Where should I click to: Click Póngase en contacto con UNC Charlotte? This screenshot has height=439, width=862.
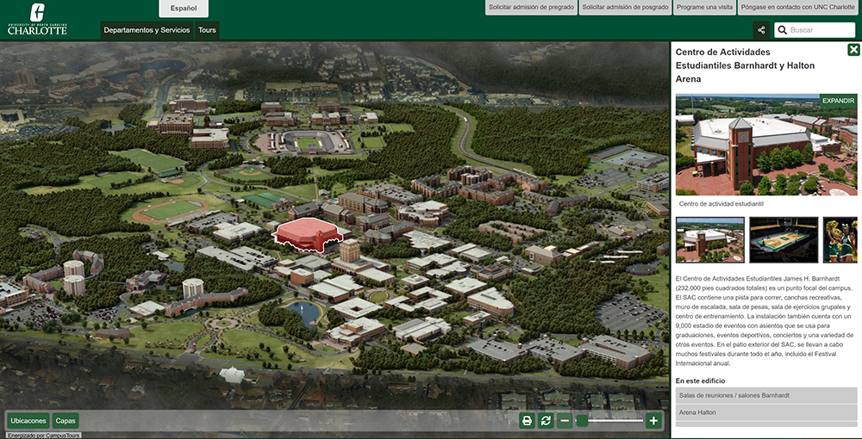(x=798, y=7)
